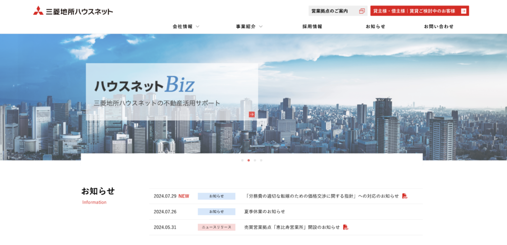The height and width of the screenshot is (245, 507).
Task: Click the pink ニュースリリース category tag
Action: click(216, 227)
